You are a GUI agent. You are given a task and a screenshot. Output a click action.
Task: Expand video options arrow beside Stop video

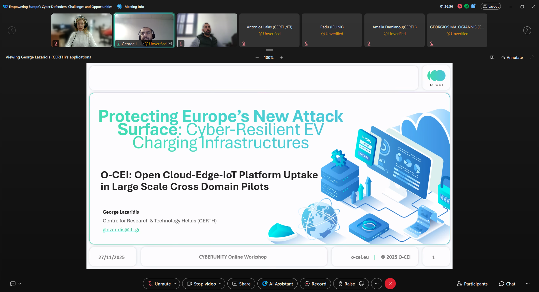pos(220,284)
